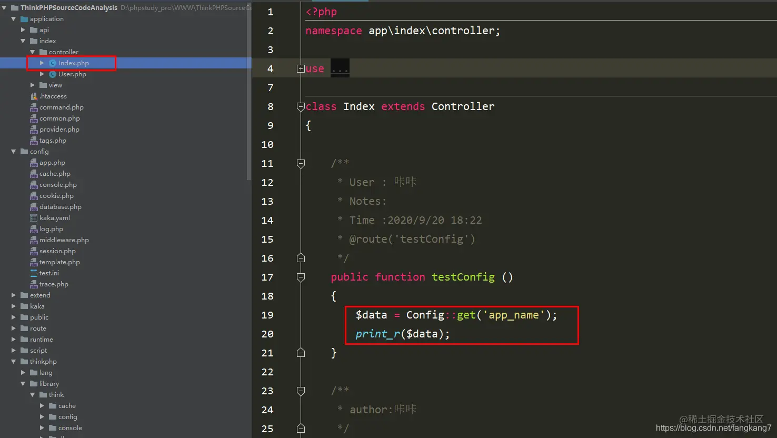Fold the author doc comment at line 23
Screen dimensions: 777x438
[x=301, y=391]
